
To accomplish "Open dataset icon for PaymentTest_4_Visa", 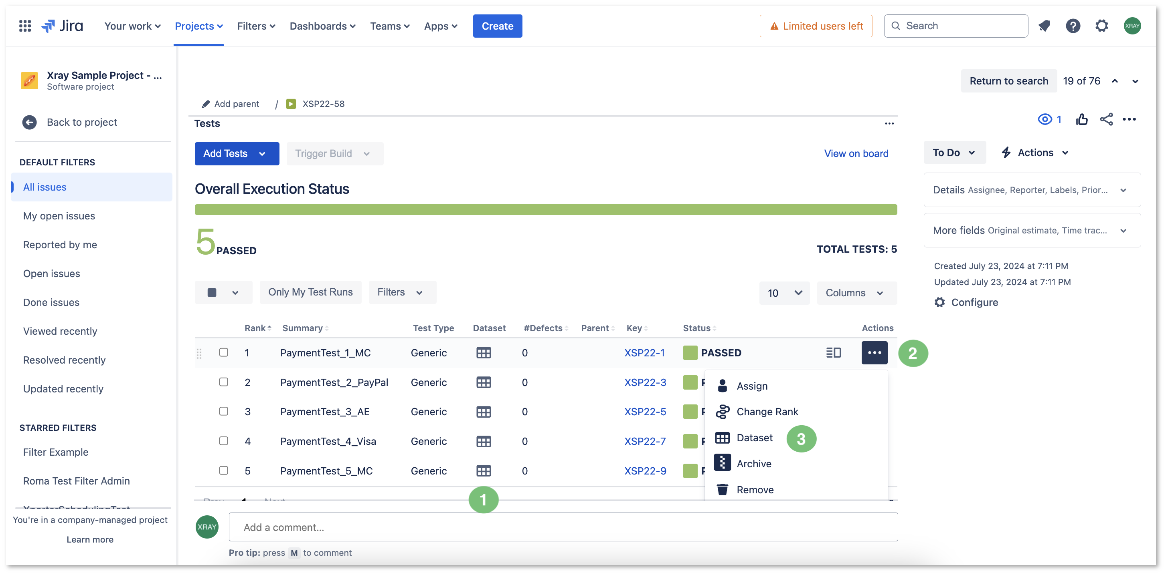I will click(484, 442).
